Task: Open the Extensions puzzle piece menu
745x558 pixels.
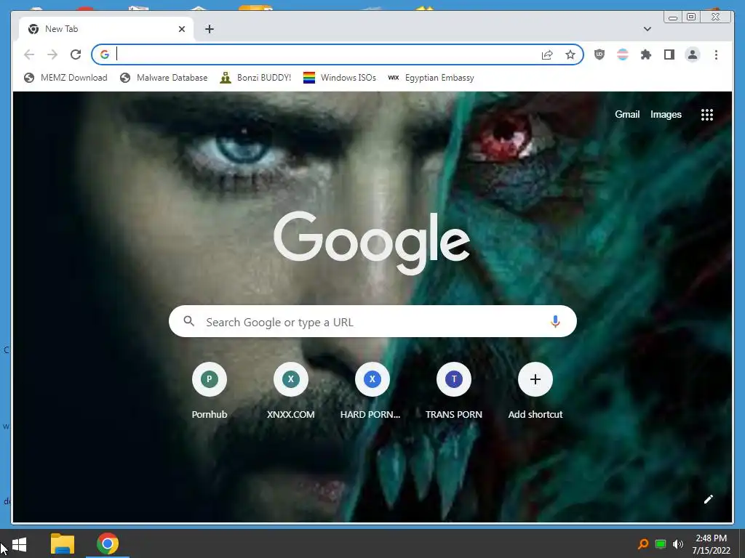Action: [646, 54]
